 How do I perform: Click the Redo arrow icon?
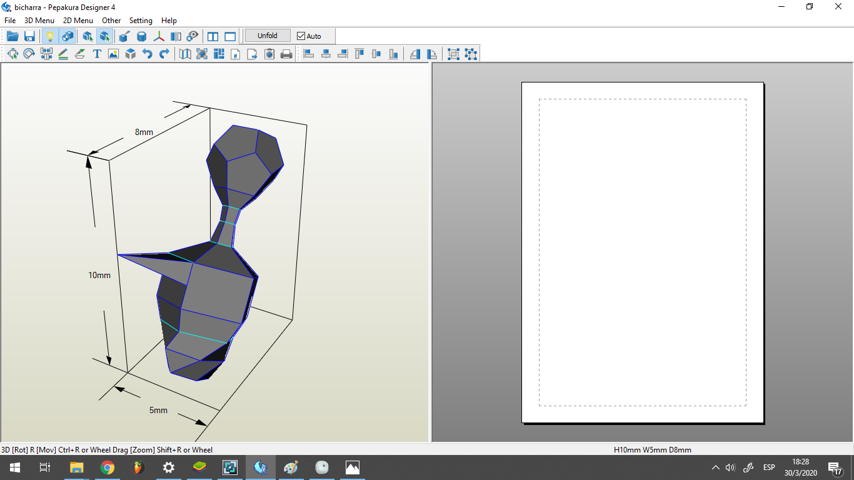point(164,54)
